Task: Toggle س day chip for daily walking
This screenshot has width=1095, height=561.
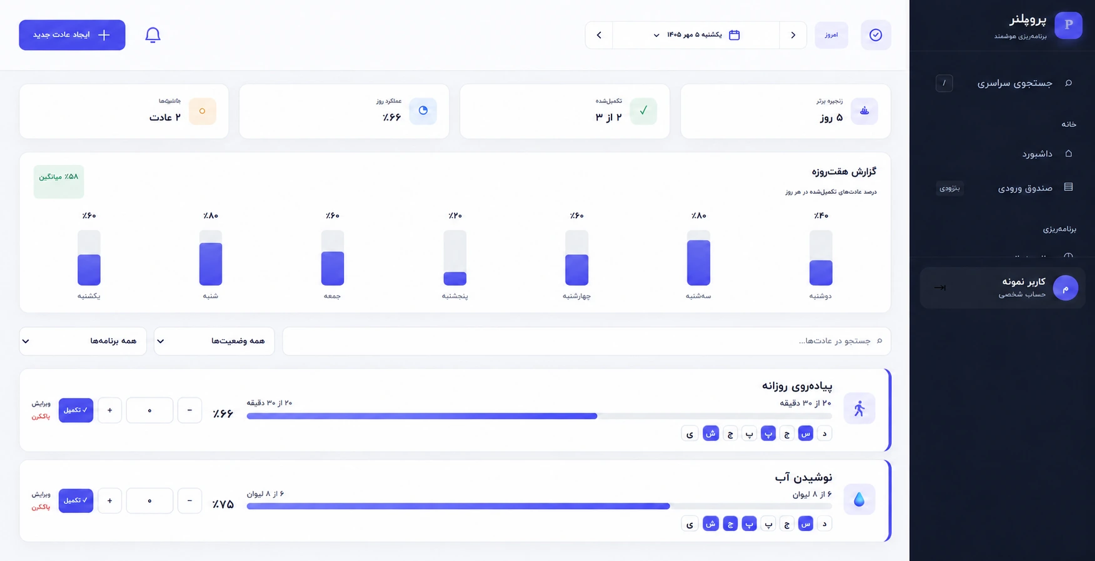Action: tap(806, 434)
